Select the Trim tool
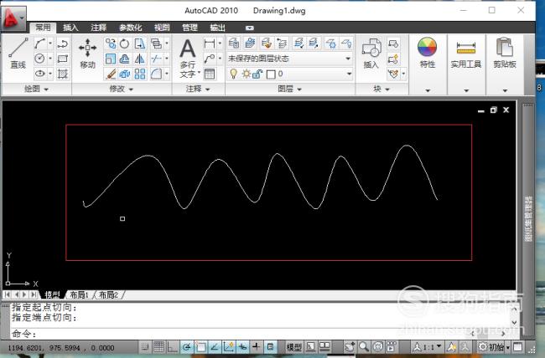The image size is (545, 358). point(156,59)
